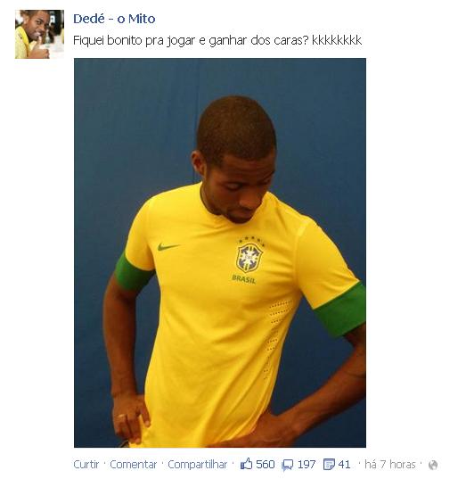Open Dedé's profile picture thumbnail
Image resolution: width=466 pixels, height=479 pixels.
coord(39,34)
